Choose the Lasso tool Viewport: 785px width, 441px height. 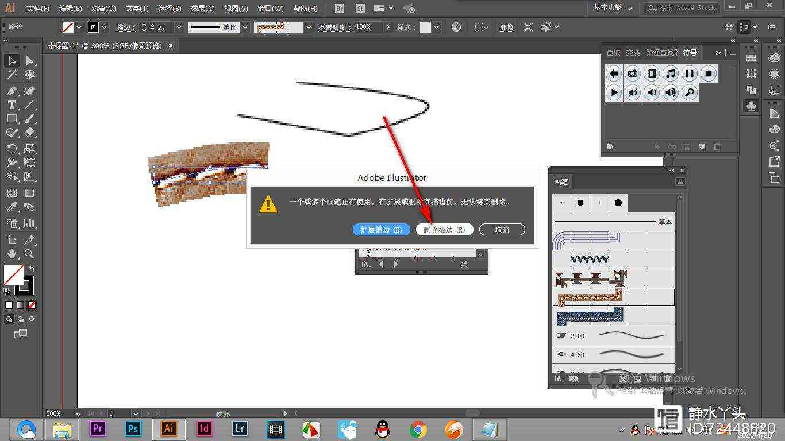pos(29,75)
